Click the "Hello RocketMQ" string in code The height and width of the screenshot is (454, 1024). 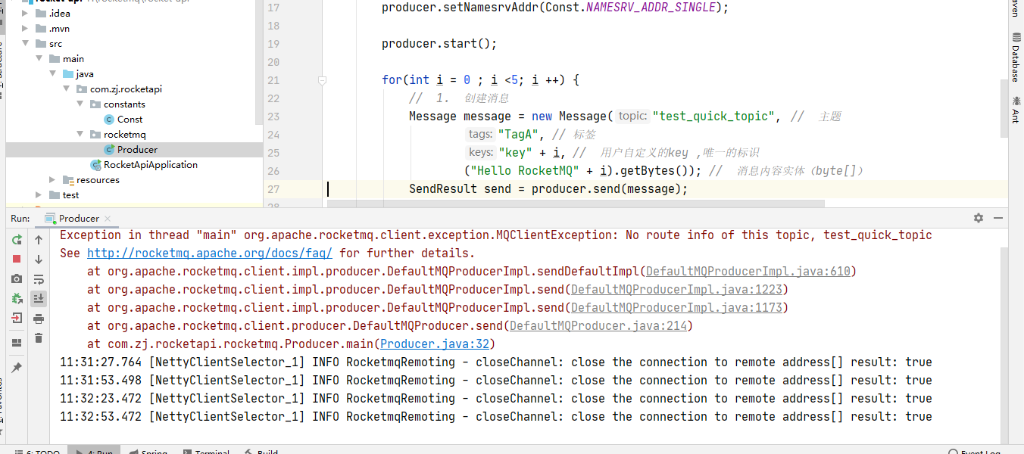(x=526, y=171)
